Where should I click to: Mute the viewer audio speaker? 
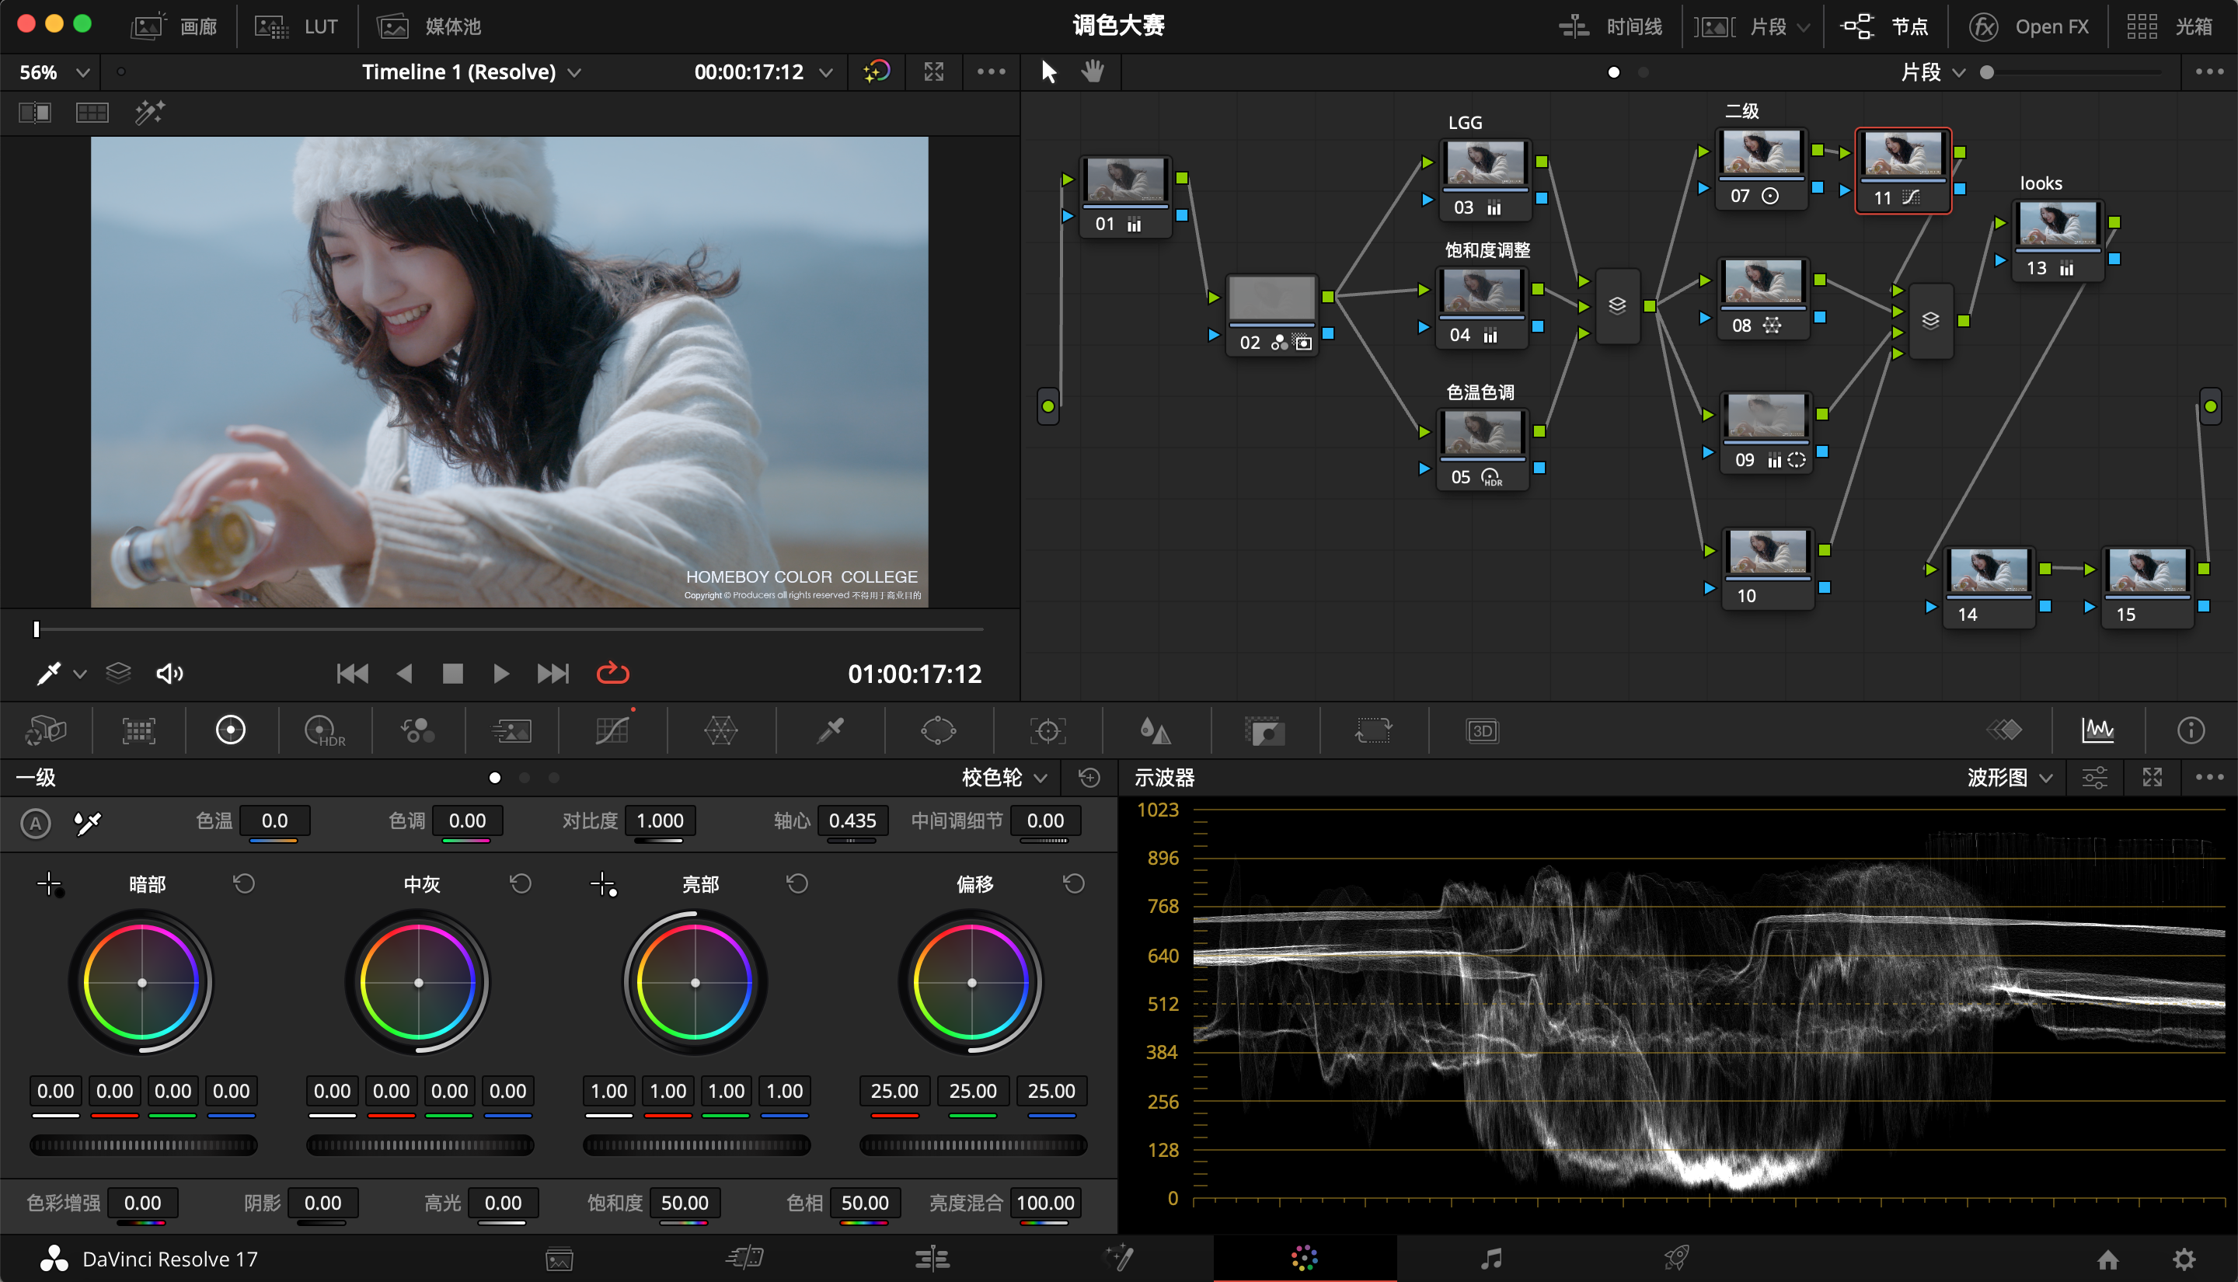(x=169, y=674)
